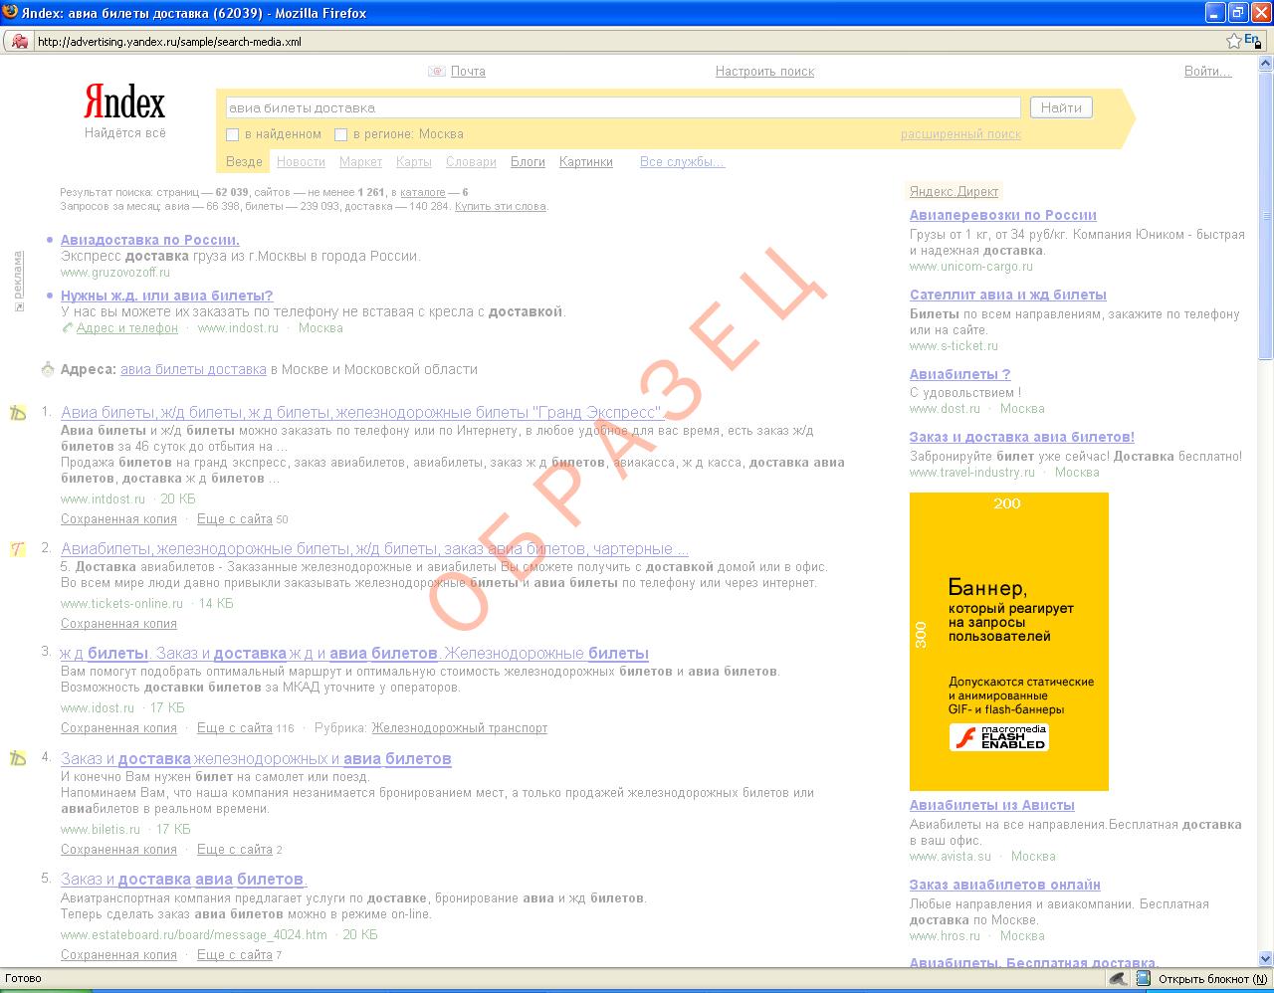The image size is (1274, 993).
Task: Open the Гранд Экспресс search result title
Action: (x=361, y=413)
